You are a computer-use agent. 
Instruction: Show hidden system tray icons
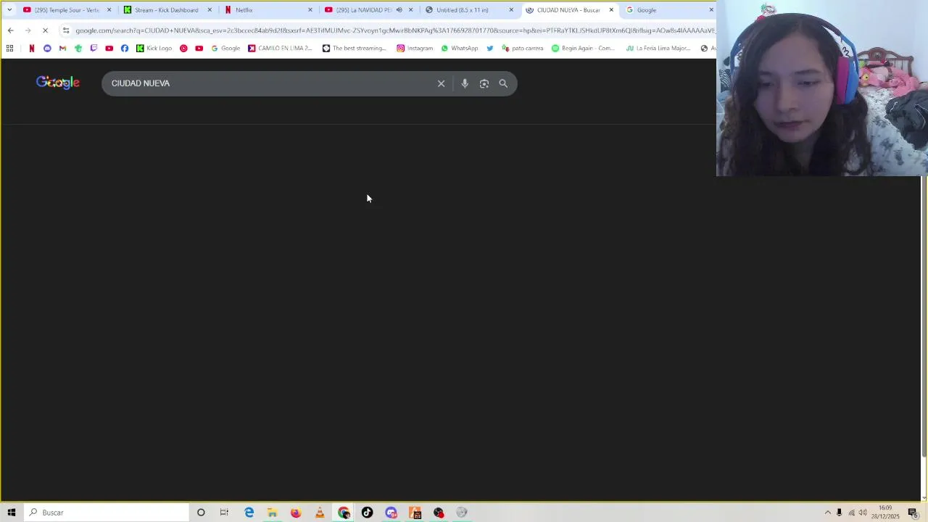(x=828, y=513)
